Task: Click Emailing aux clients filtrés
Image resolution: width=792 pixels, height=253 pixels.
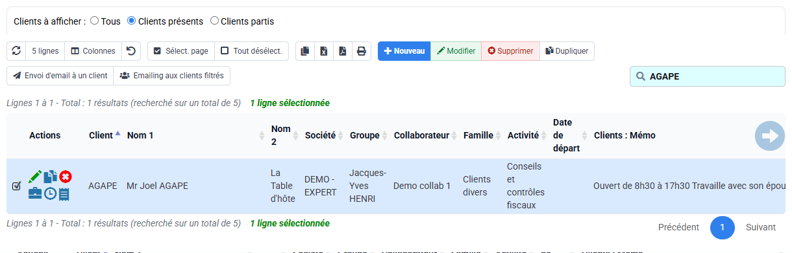Action: point(172,76)
